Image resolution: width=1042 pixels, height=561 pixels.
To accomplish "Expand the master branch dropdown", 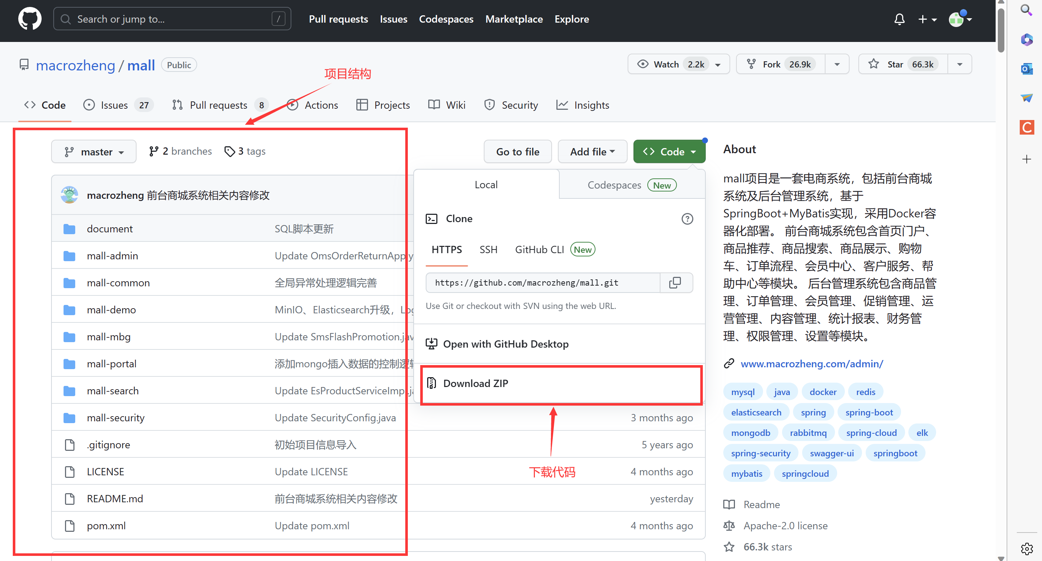I will (x=94, y=152).
